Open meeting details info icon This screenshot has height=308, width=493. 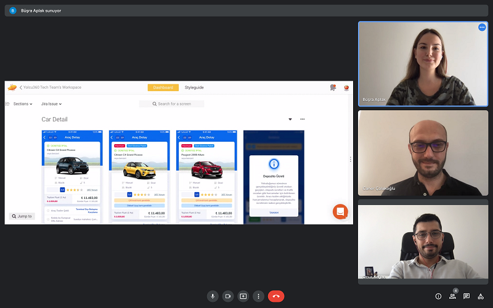[438, 296]
